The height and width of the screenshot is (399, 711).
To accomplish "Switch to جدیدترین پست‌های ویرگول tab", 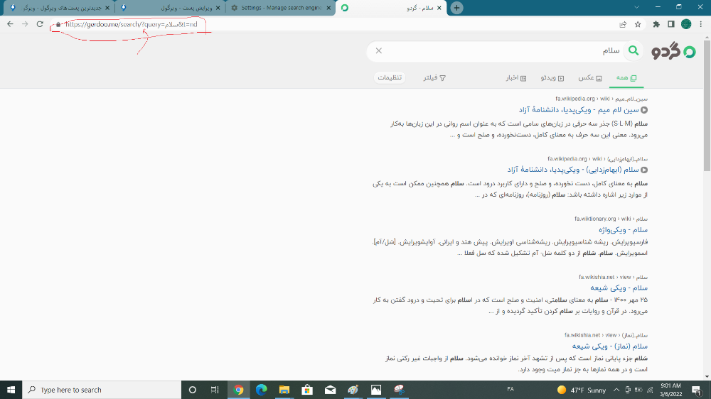I will [x=59, y=8].
